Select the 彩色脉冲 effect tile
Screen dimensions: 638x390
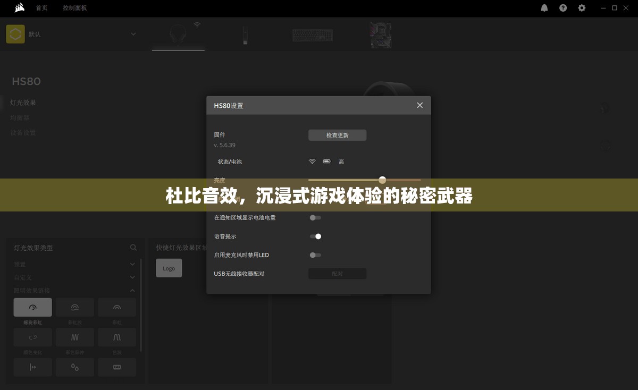75,337
